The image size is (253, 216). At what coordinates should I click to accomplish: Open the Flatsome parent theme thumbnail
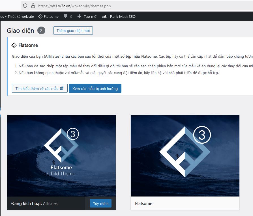click(185, 156)
